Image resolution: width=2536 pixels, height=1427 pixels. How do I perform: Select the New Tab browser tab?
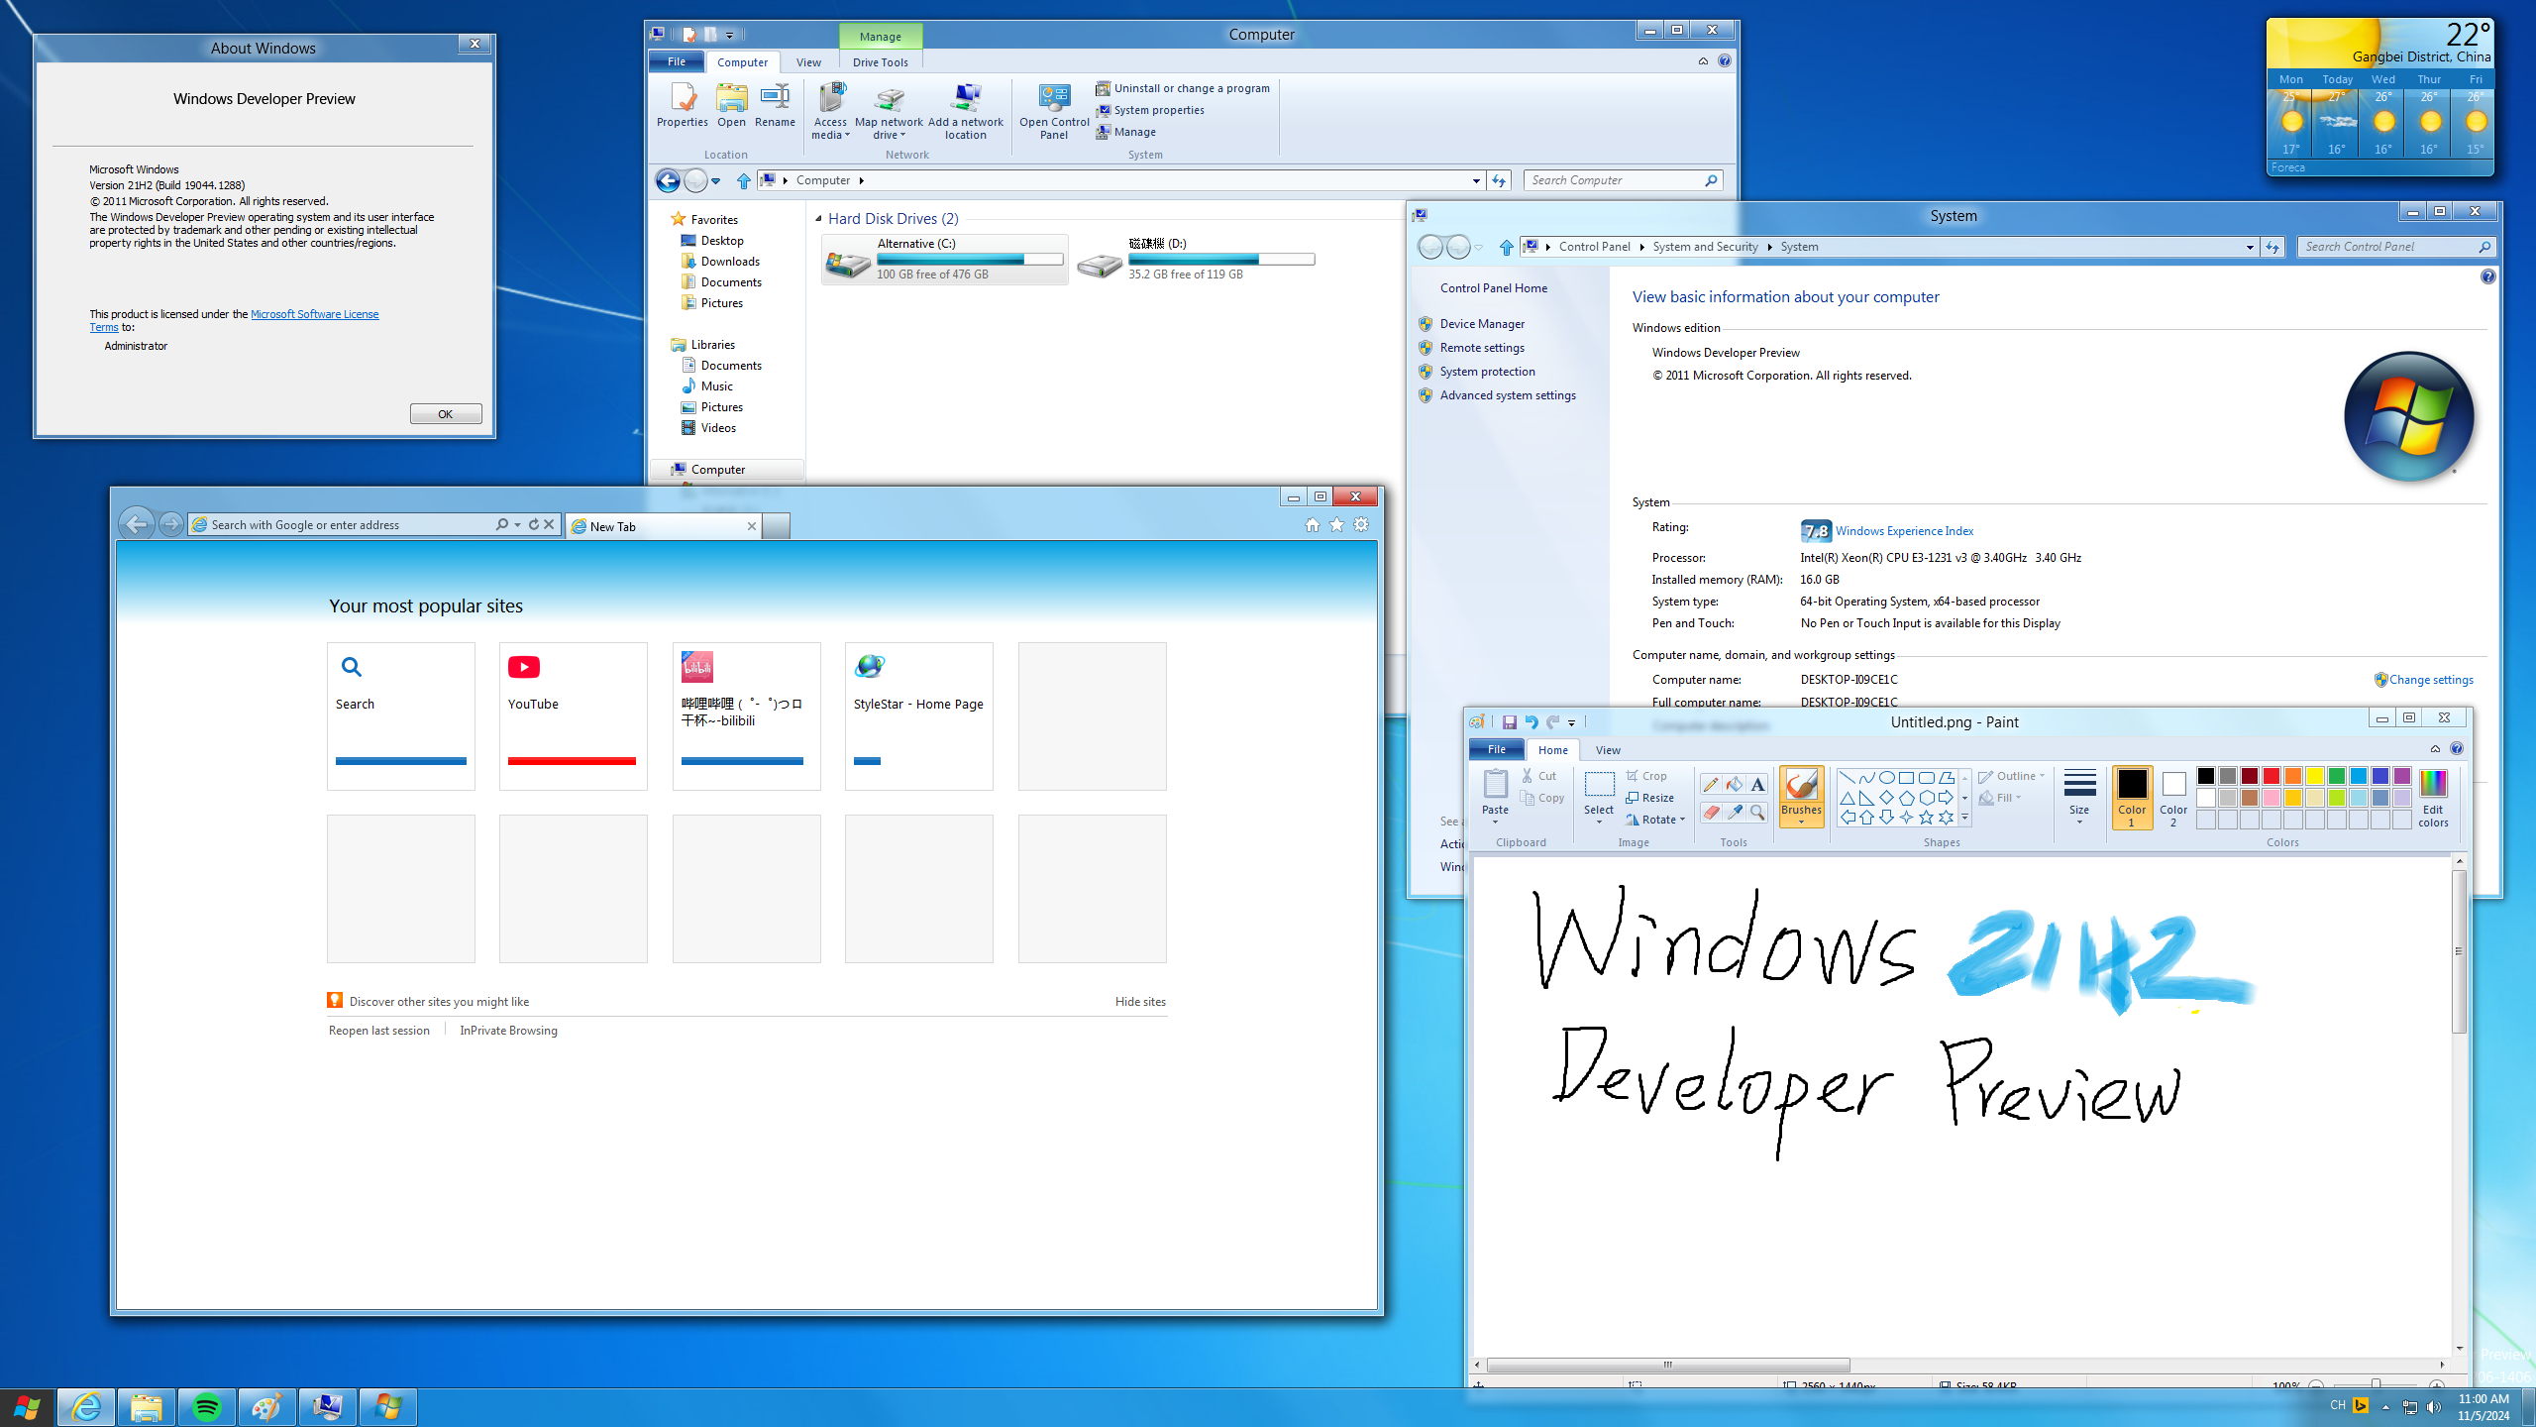tap(662, 526)
